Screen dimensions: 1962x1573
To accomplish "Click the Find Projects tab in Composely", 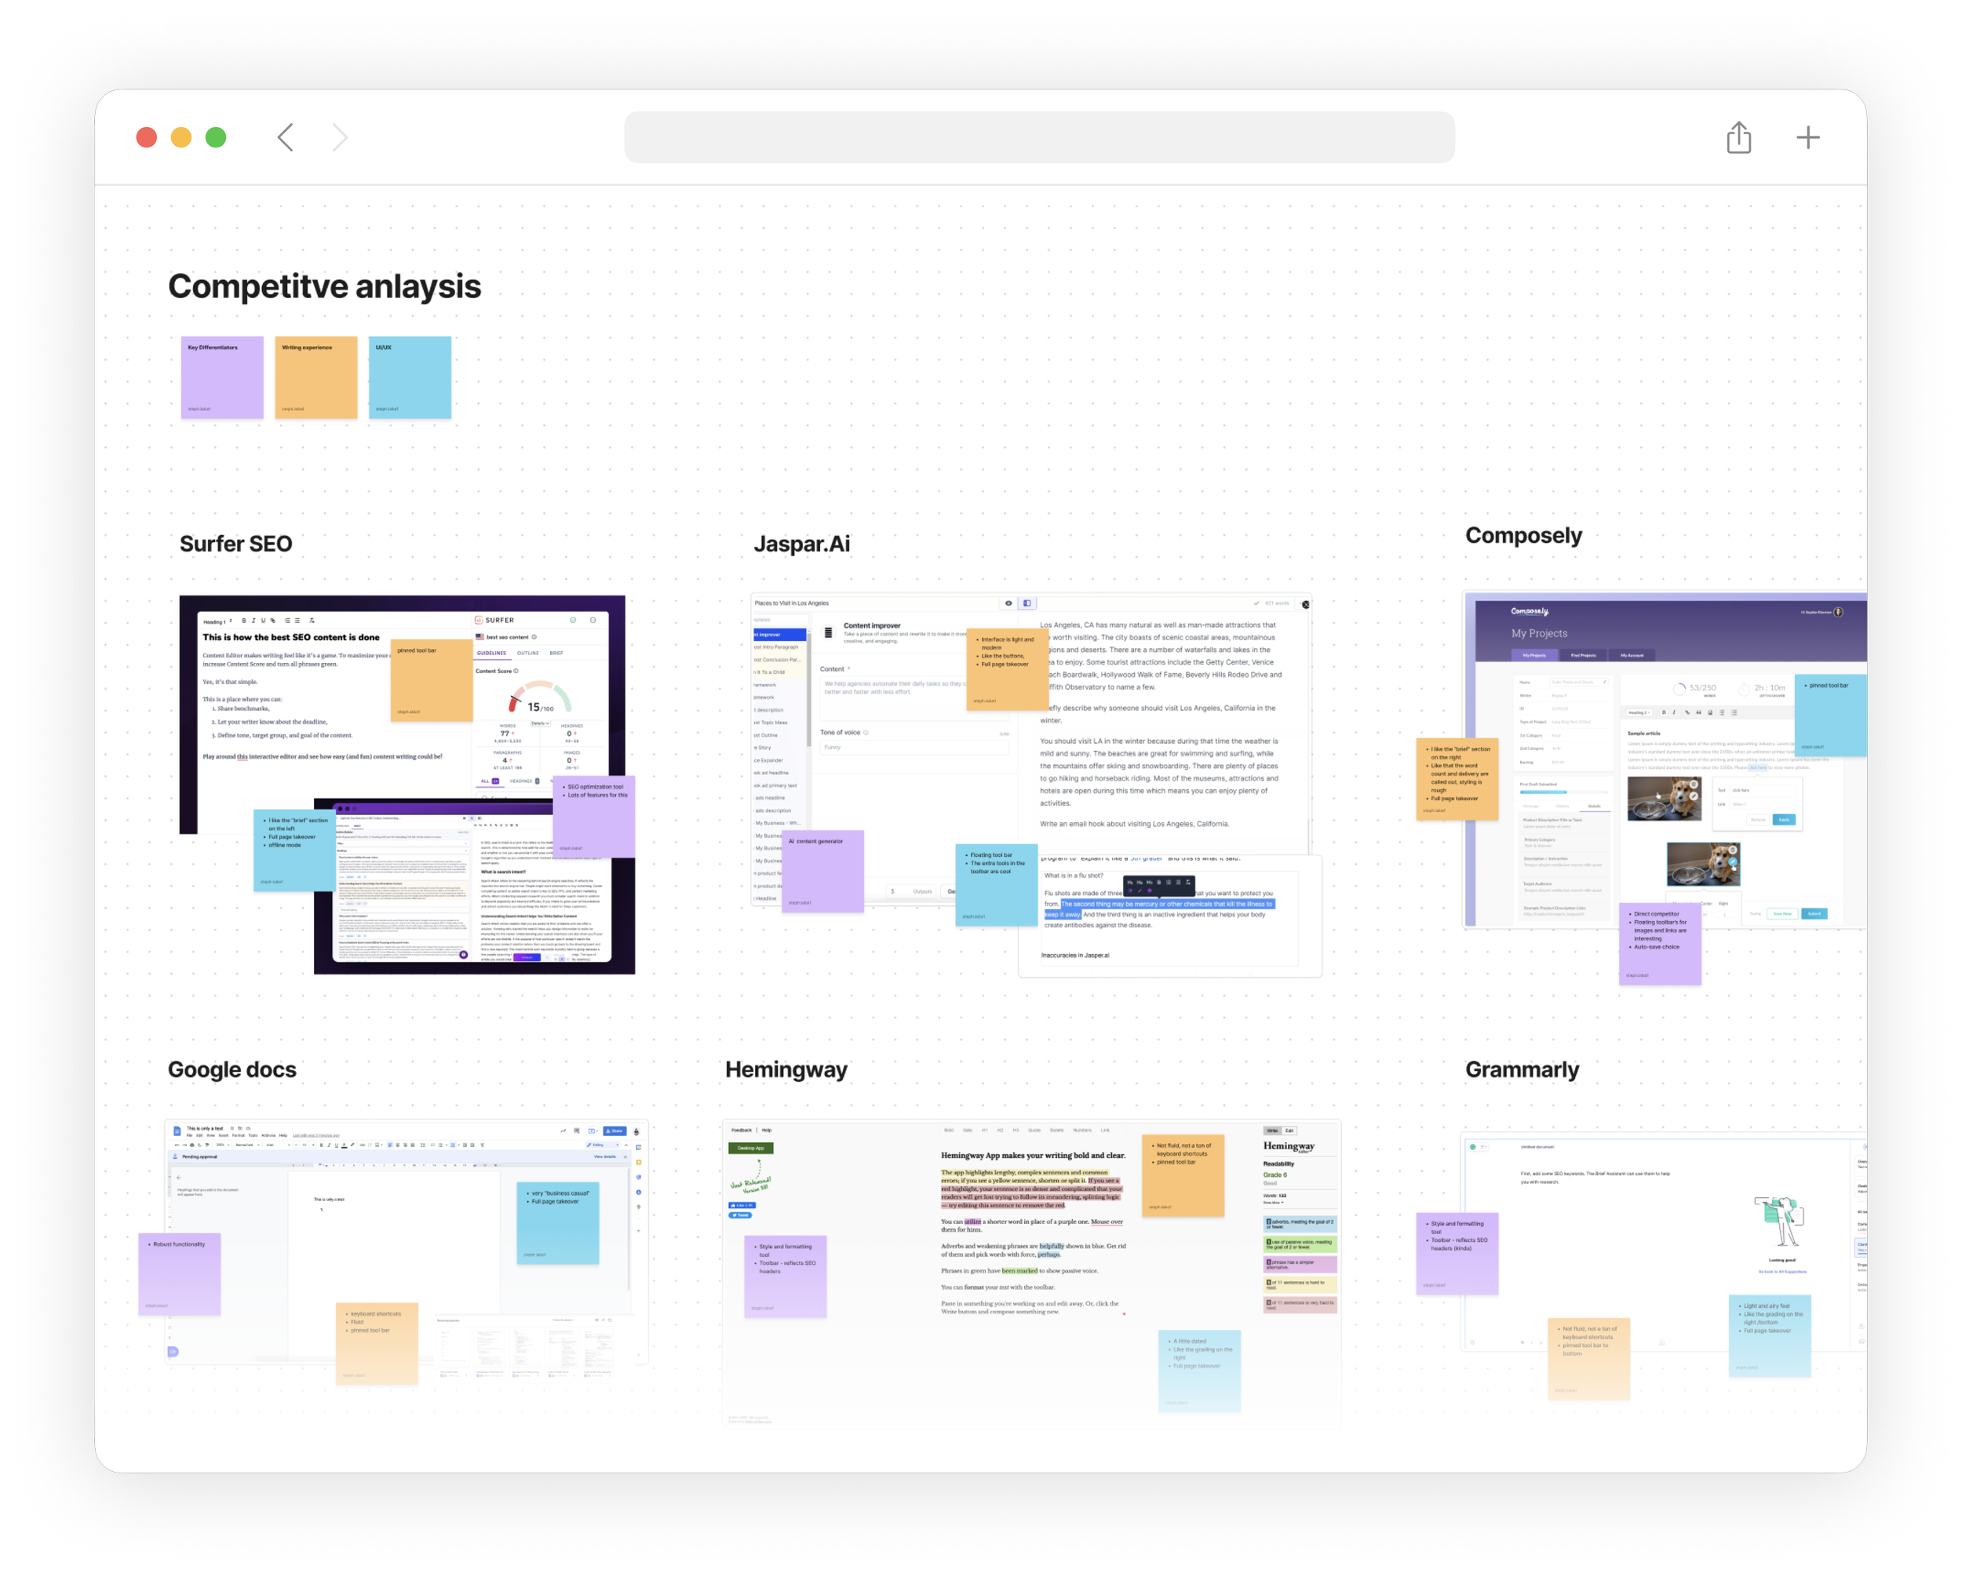I will [1582, 655].
